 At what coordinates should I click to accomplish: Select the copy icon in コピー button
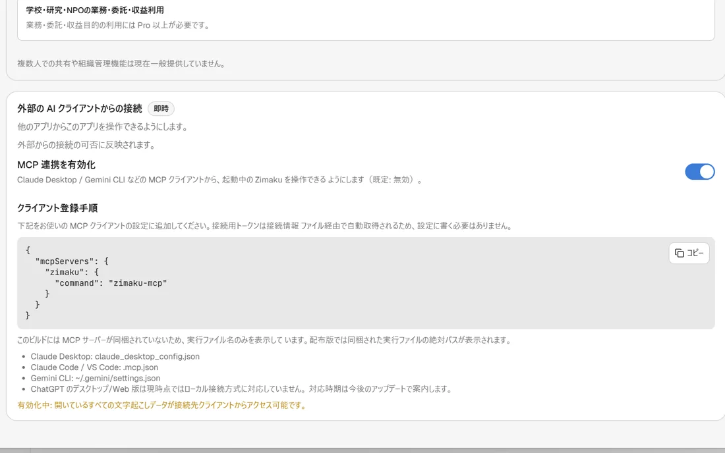[679, 253]
